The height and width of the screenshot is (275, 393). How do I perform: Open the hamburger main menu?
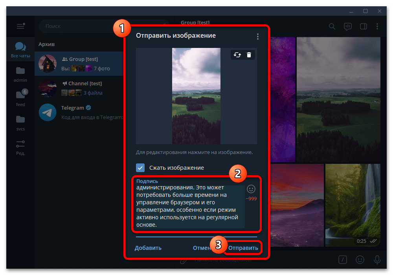pyautogui.click(x=20, y=26)
